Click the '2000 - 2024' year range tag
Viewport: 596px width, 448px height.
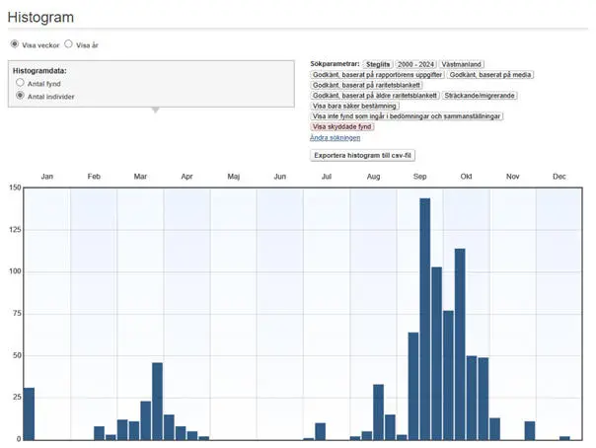[x=415, y=64]
